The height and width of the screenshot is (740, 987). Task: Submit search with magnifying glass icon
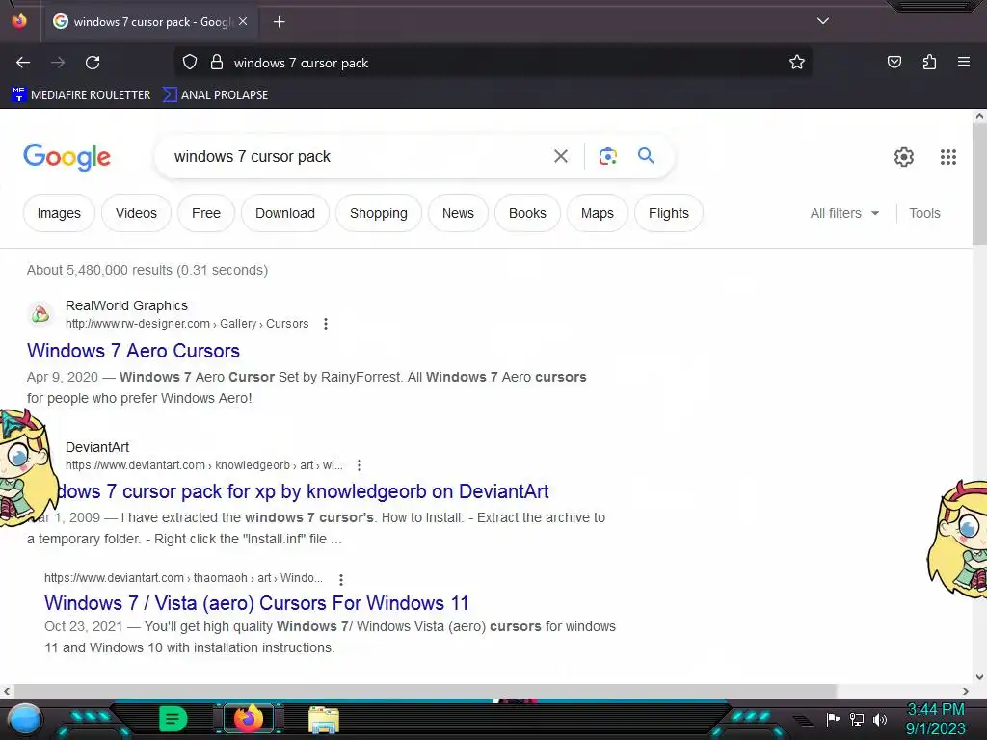646,155
